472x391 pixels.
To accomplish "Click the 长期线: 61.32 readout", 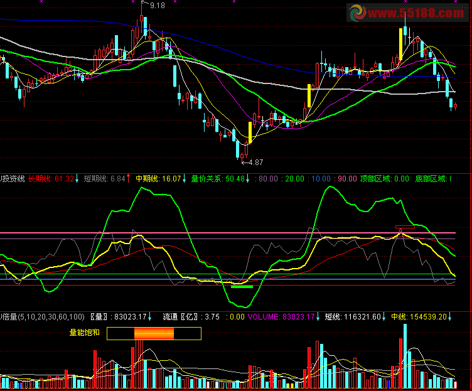I will click(x=51, y=179).
